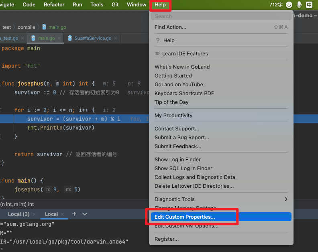Select Register... menu entry
Screen dimensions: 318x252
point(221,239)
